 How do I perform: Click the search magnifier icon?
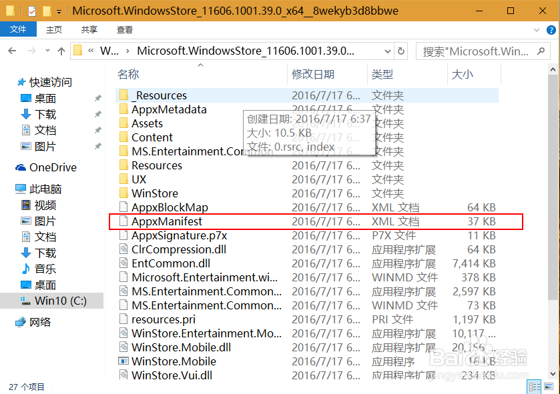pos(541,51)
